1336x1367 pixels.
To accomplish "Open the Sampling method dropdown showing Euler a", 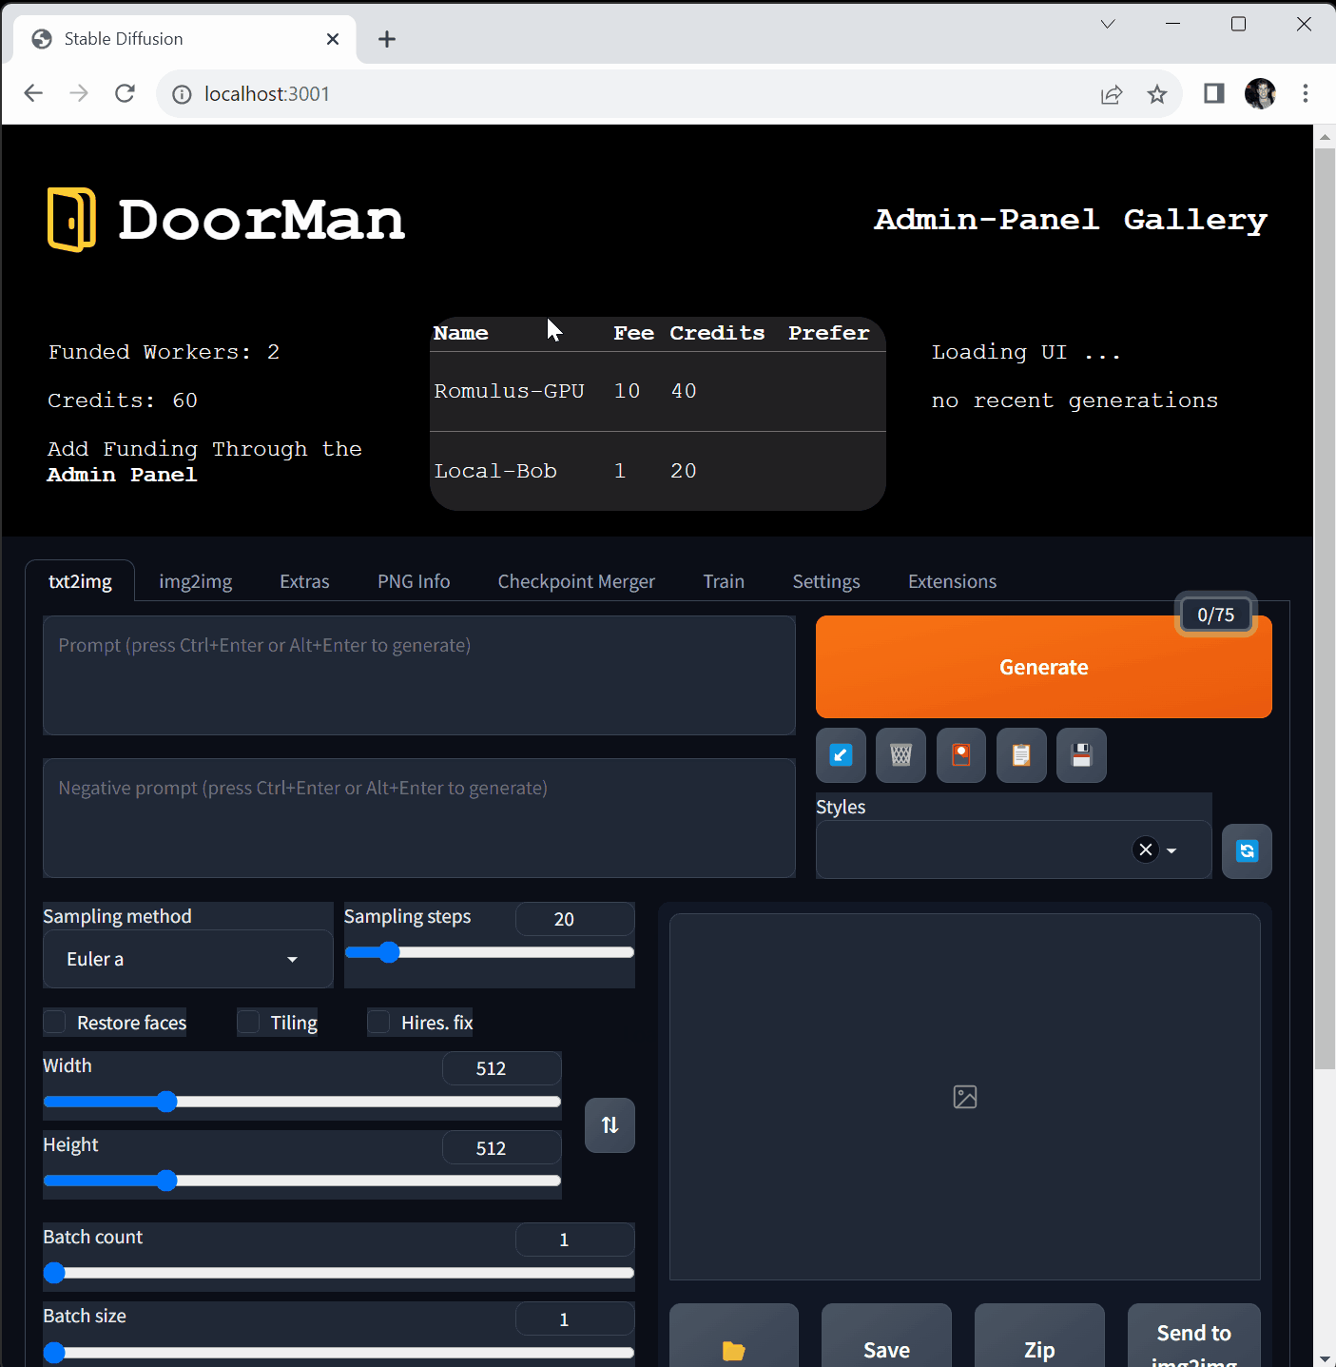I will point(187,959).
